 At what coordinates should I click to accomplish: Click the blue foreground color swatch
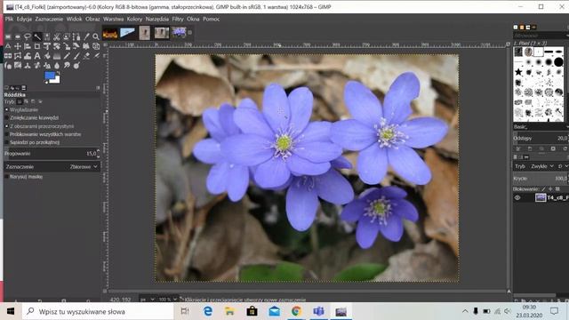pyautogui.click(x=50, y=75)
